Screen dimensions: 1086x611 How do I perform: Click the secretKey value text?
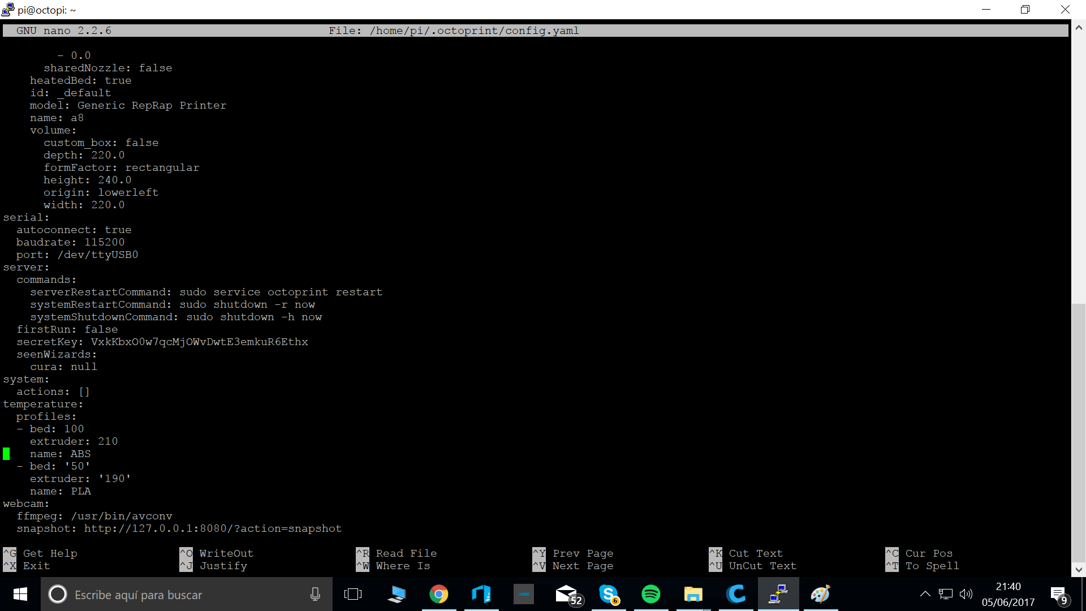tap(199, 342)
